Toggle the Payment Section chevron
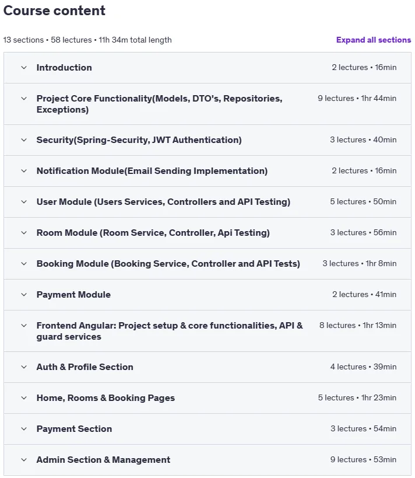The width and height of the screenshot is (415, 478). [24, 429]
